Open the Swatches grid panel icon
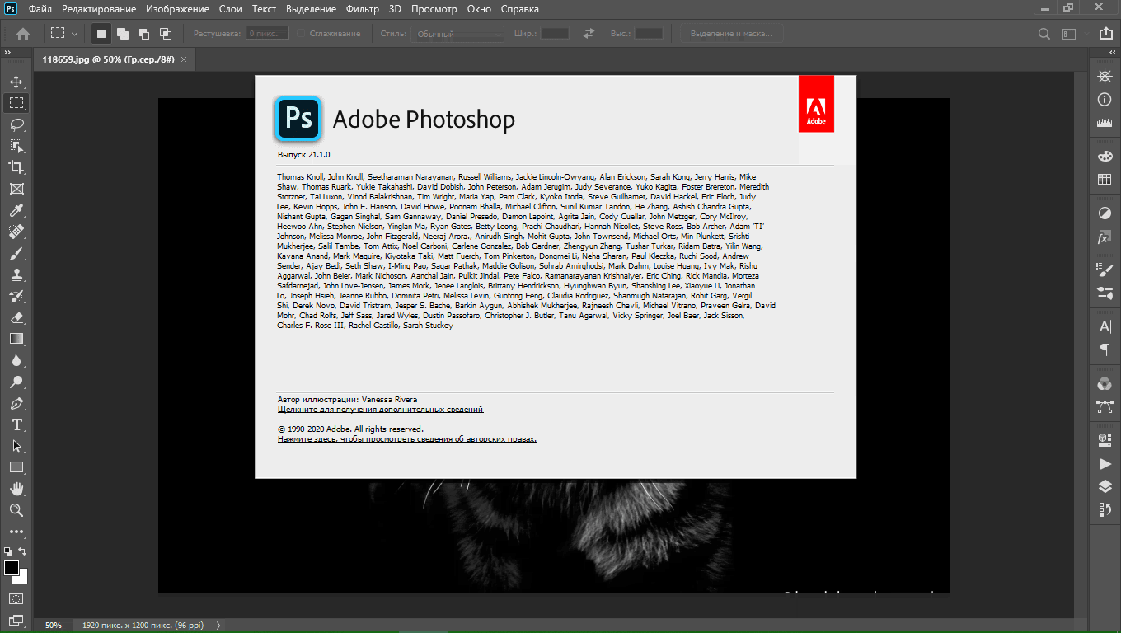This screenshot has width=1121, height=633. [x=1105, y=179]
